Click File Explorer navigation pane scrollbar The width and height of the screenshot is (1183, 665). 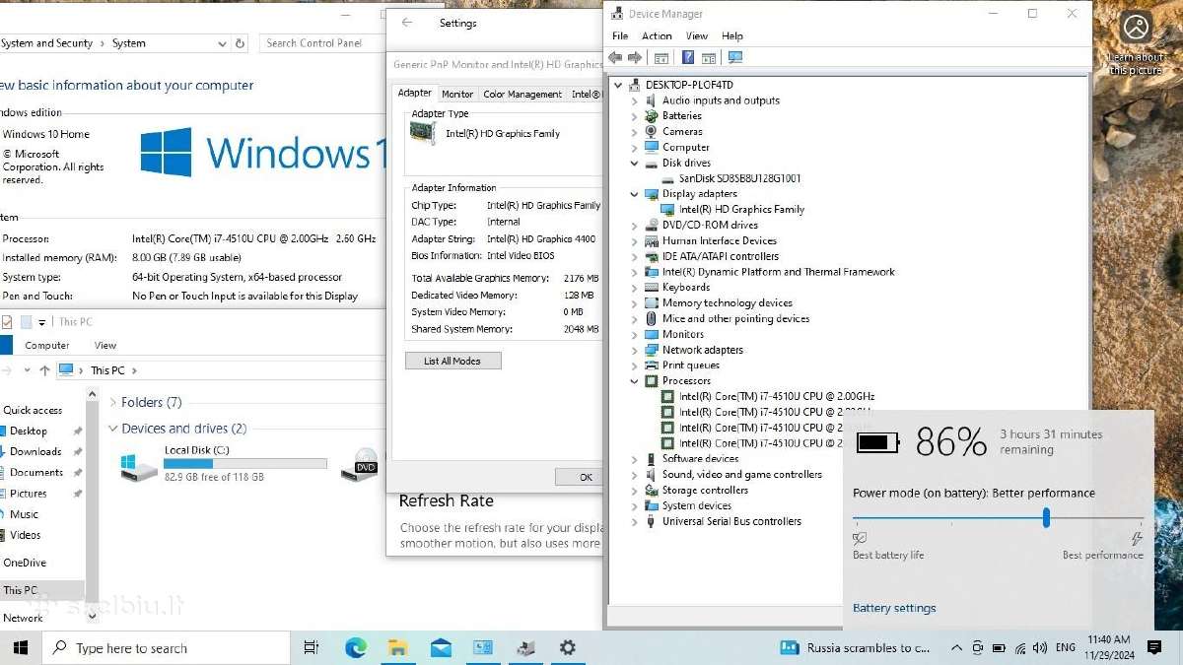coord(93,502)
